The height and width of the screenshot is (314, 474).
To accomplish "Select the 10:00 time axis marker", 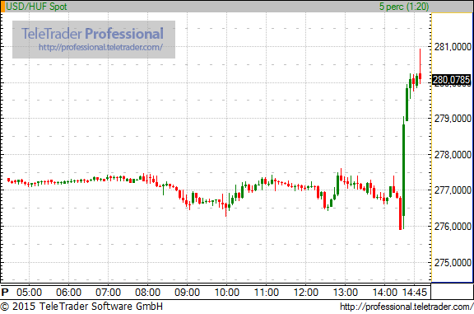I will coord(227,293).
